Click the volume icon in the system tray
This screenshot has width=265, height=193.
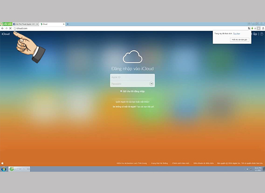pyautogui.click(x=247, y=169)
